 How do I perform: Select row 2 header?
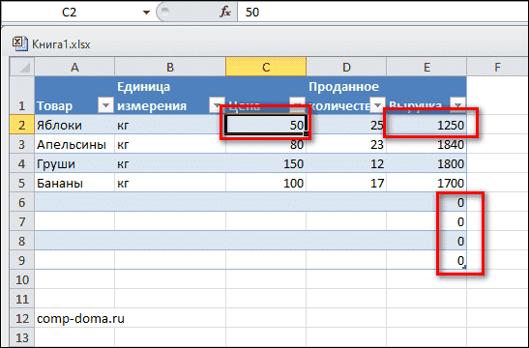tap(22, 125)
